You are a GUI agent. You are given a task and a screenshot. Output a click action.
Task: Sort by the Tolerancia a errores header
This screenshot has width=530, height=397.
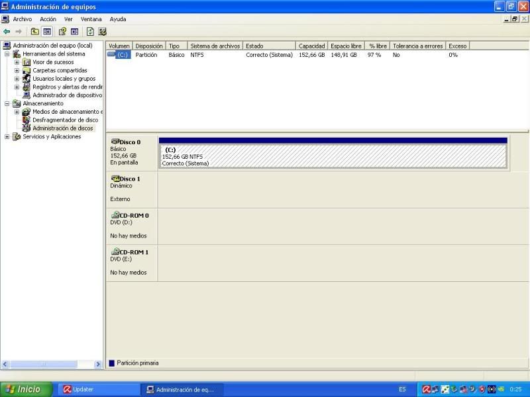pos(417,46)
